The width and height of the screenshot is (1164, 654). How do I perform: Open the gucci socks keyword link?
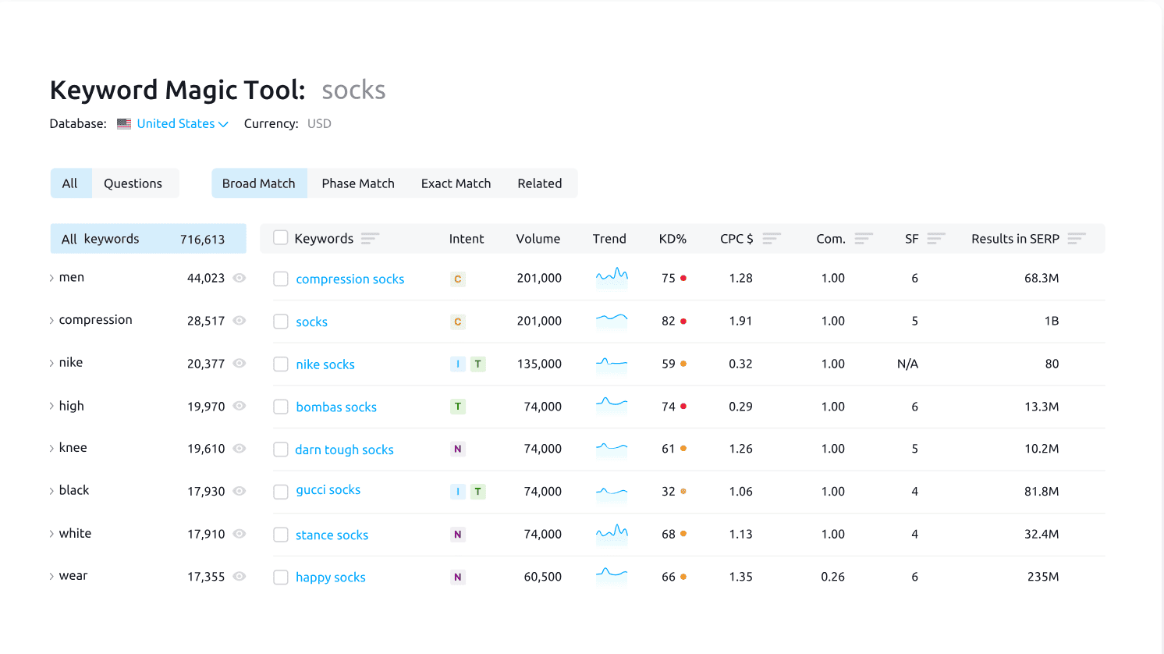pos(328,489)
